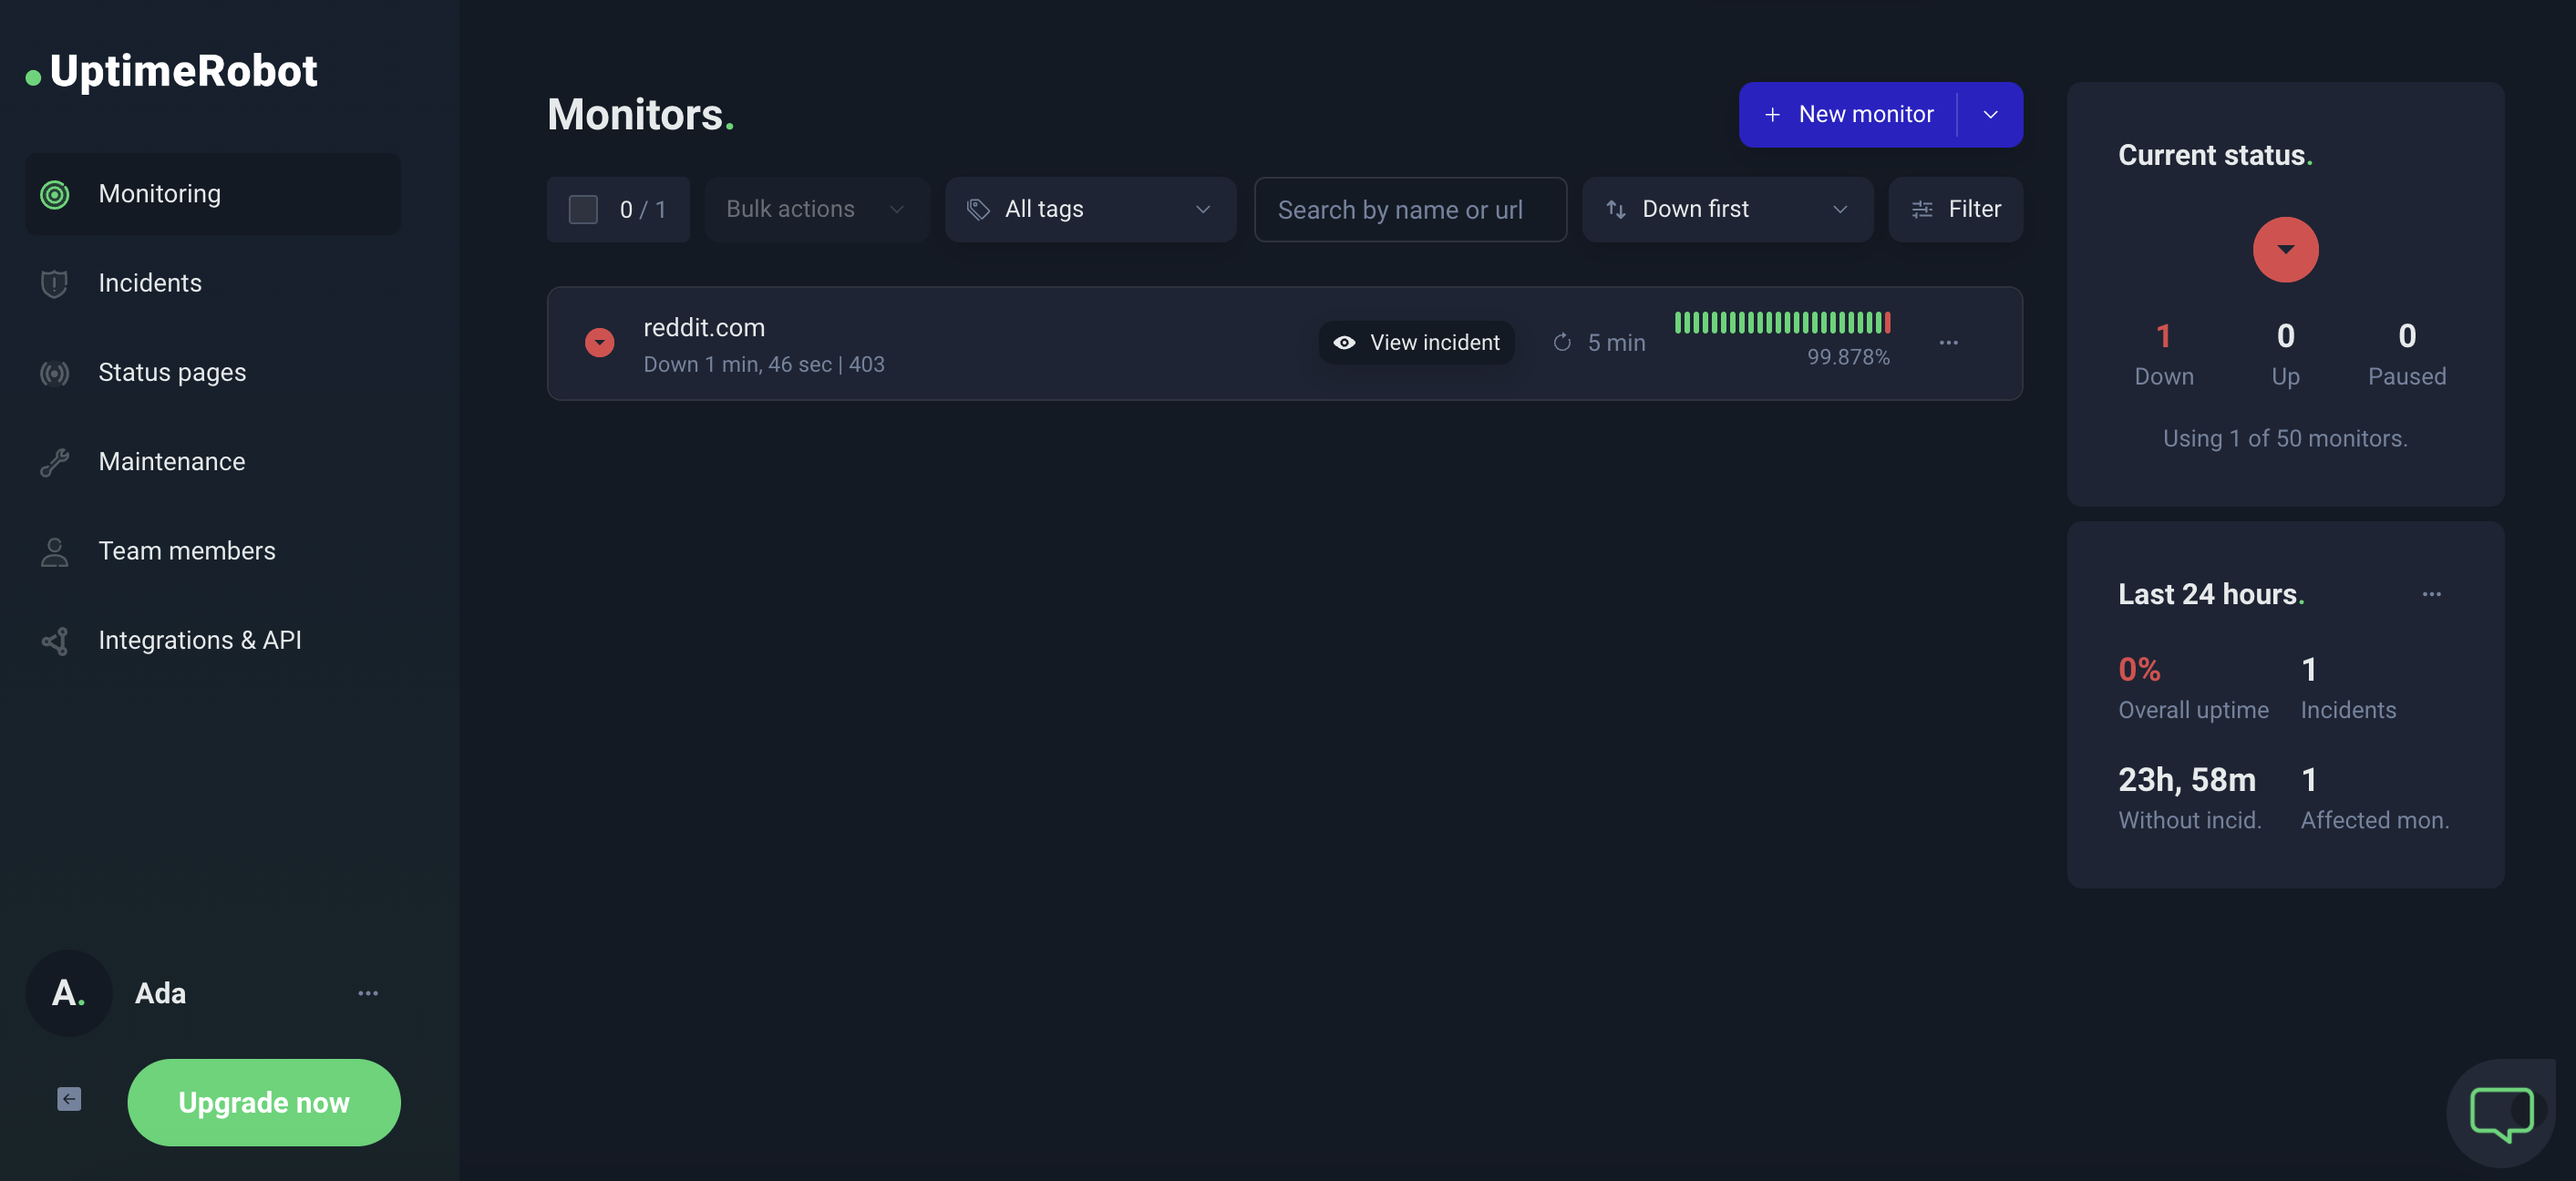Viewport: 2576px width, 1181px height.
Task: Click the Filter button
Action: 1955,209
